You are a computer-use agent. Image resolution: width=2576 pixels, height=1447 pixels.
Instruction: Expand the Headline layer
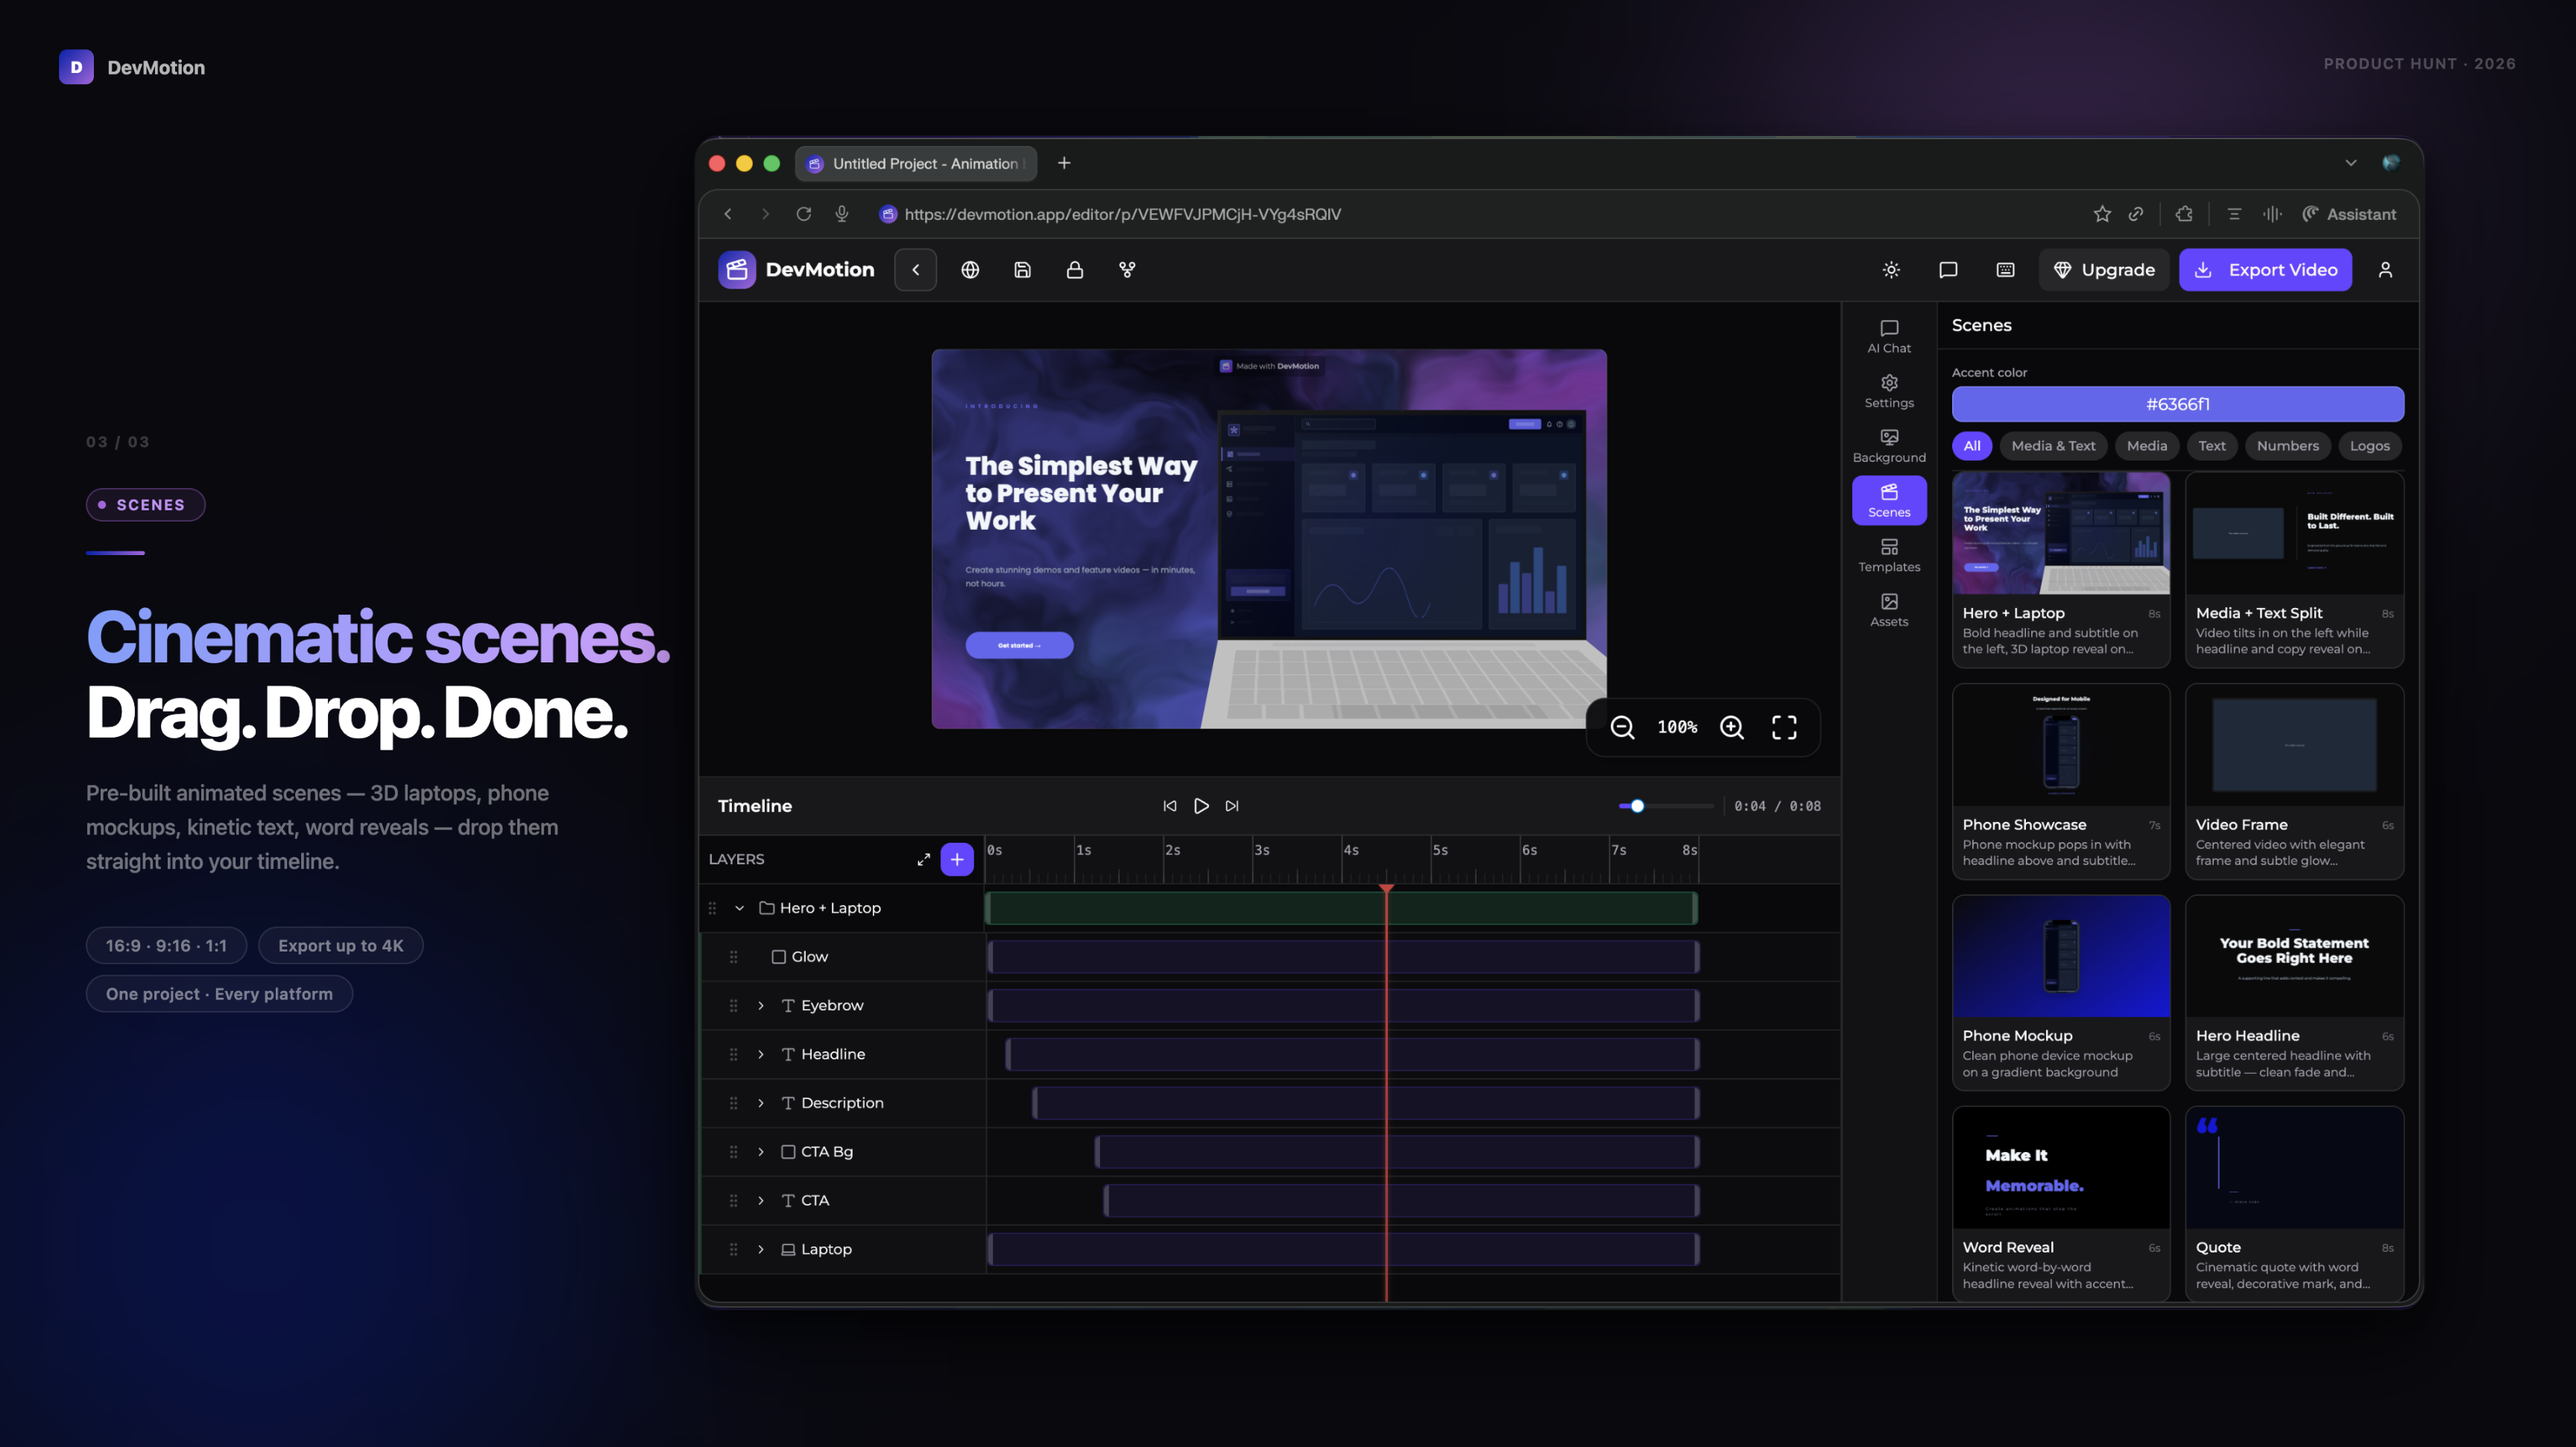coord(760,1054)
